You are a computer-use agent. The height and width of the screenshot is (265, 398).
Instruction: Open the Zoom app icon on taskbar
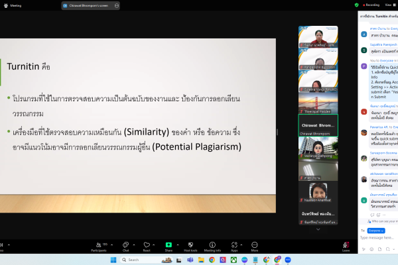[x=288, y=260]
